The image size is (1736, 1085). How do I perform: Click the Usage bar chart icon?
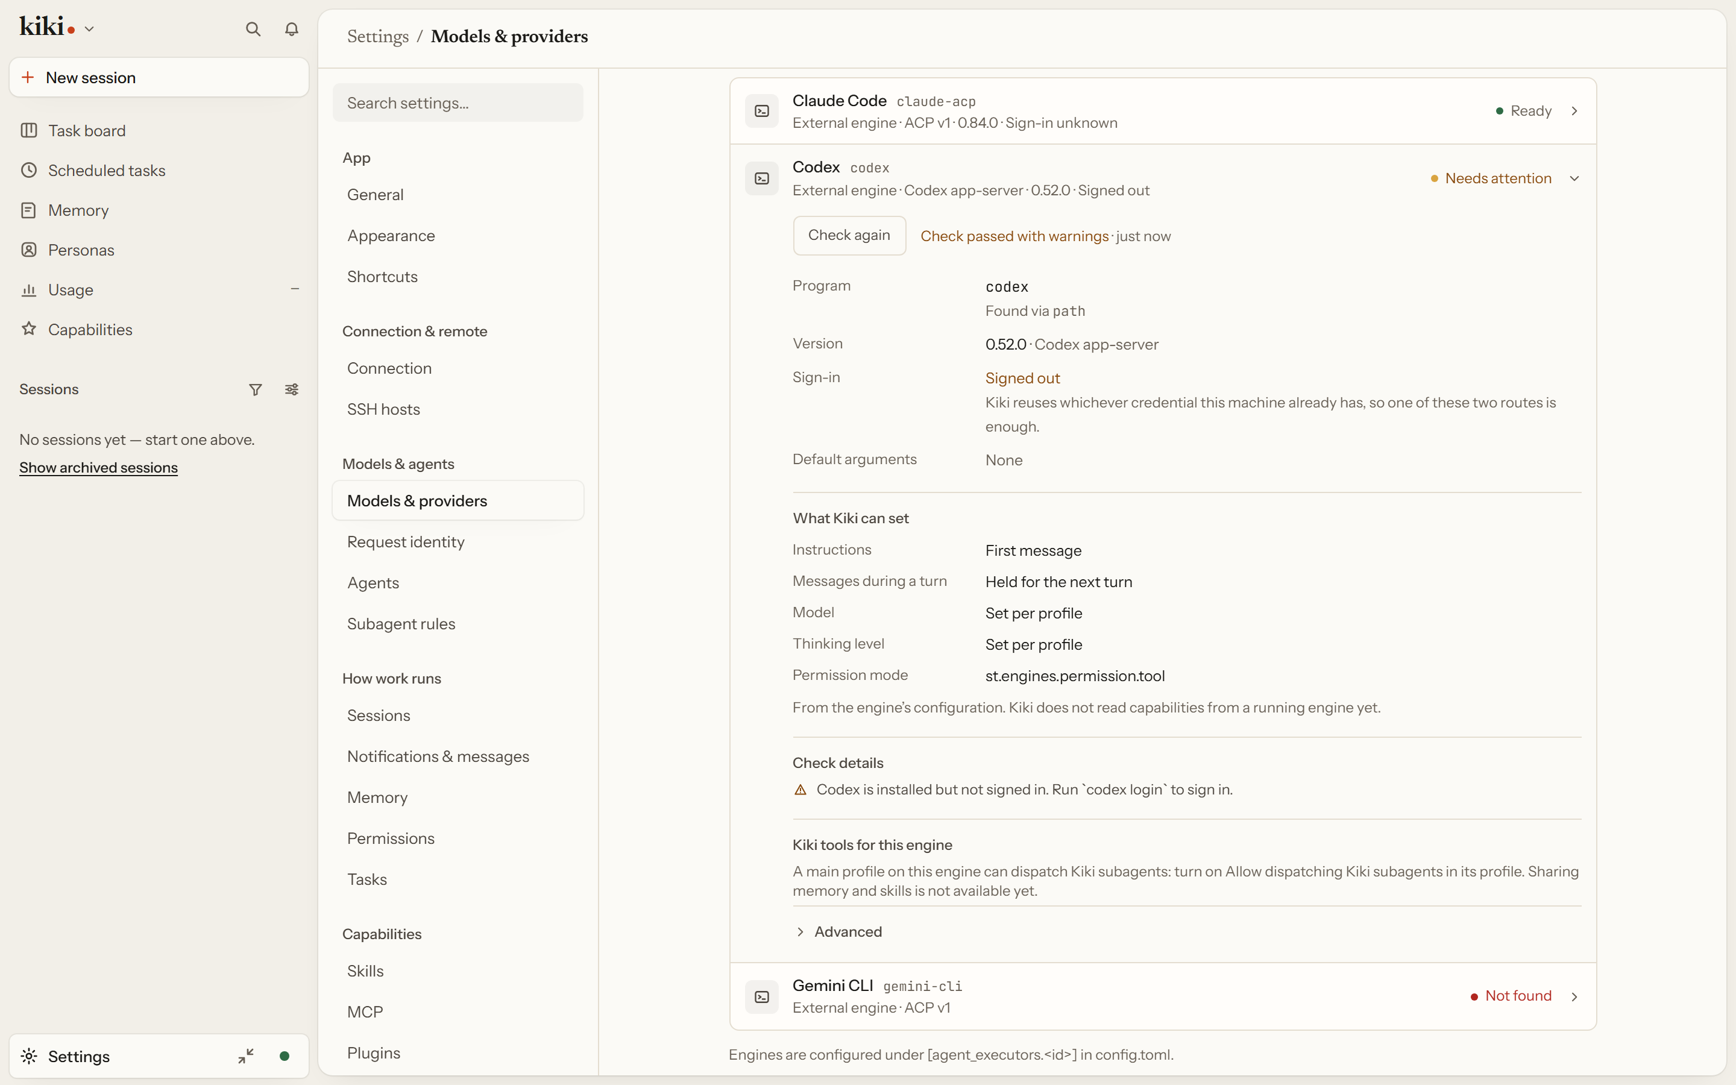point(29,290)
